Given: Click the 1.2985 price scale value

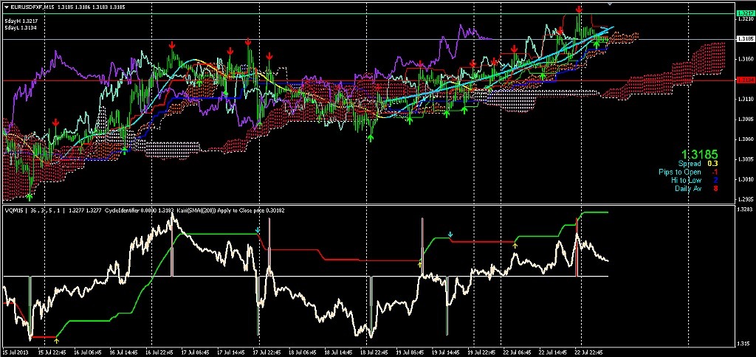Looking at the screenshot, I should pos(745,199).
